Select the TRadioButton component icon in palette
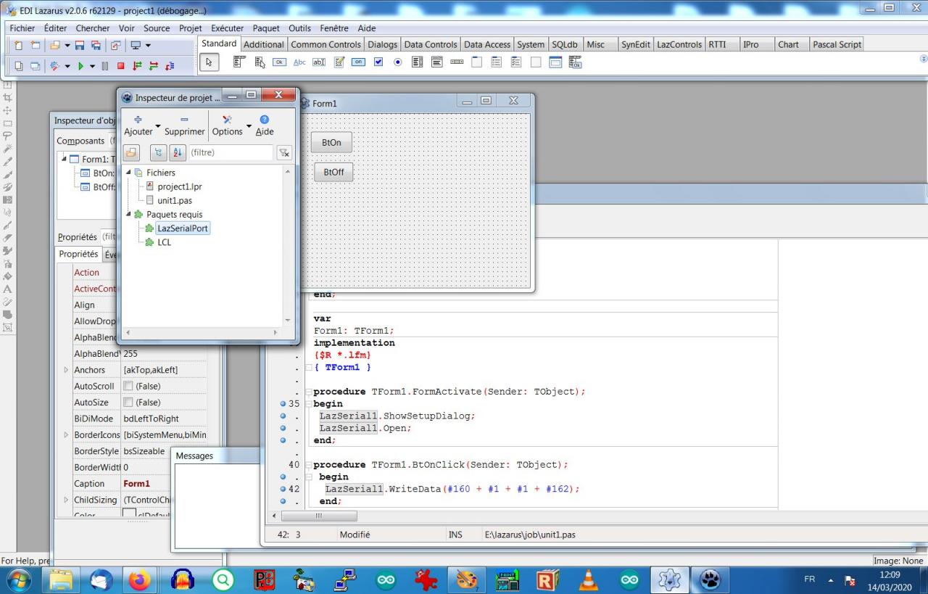This screenshot has height=594, width=928. tap(397, 63)
